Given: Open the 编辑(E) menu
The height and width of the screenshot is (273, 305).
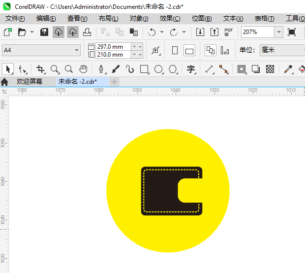Looking at the screenshot, I should pos(46,19).
